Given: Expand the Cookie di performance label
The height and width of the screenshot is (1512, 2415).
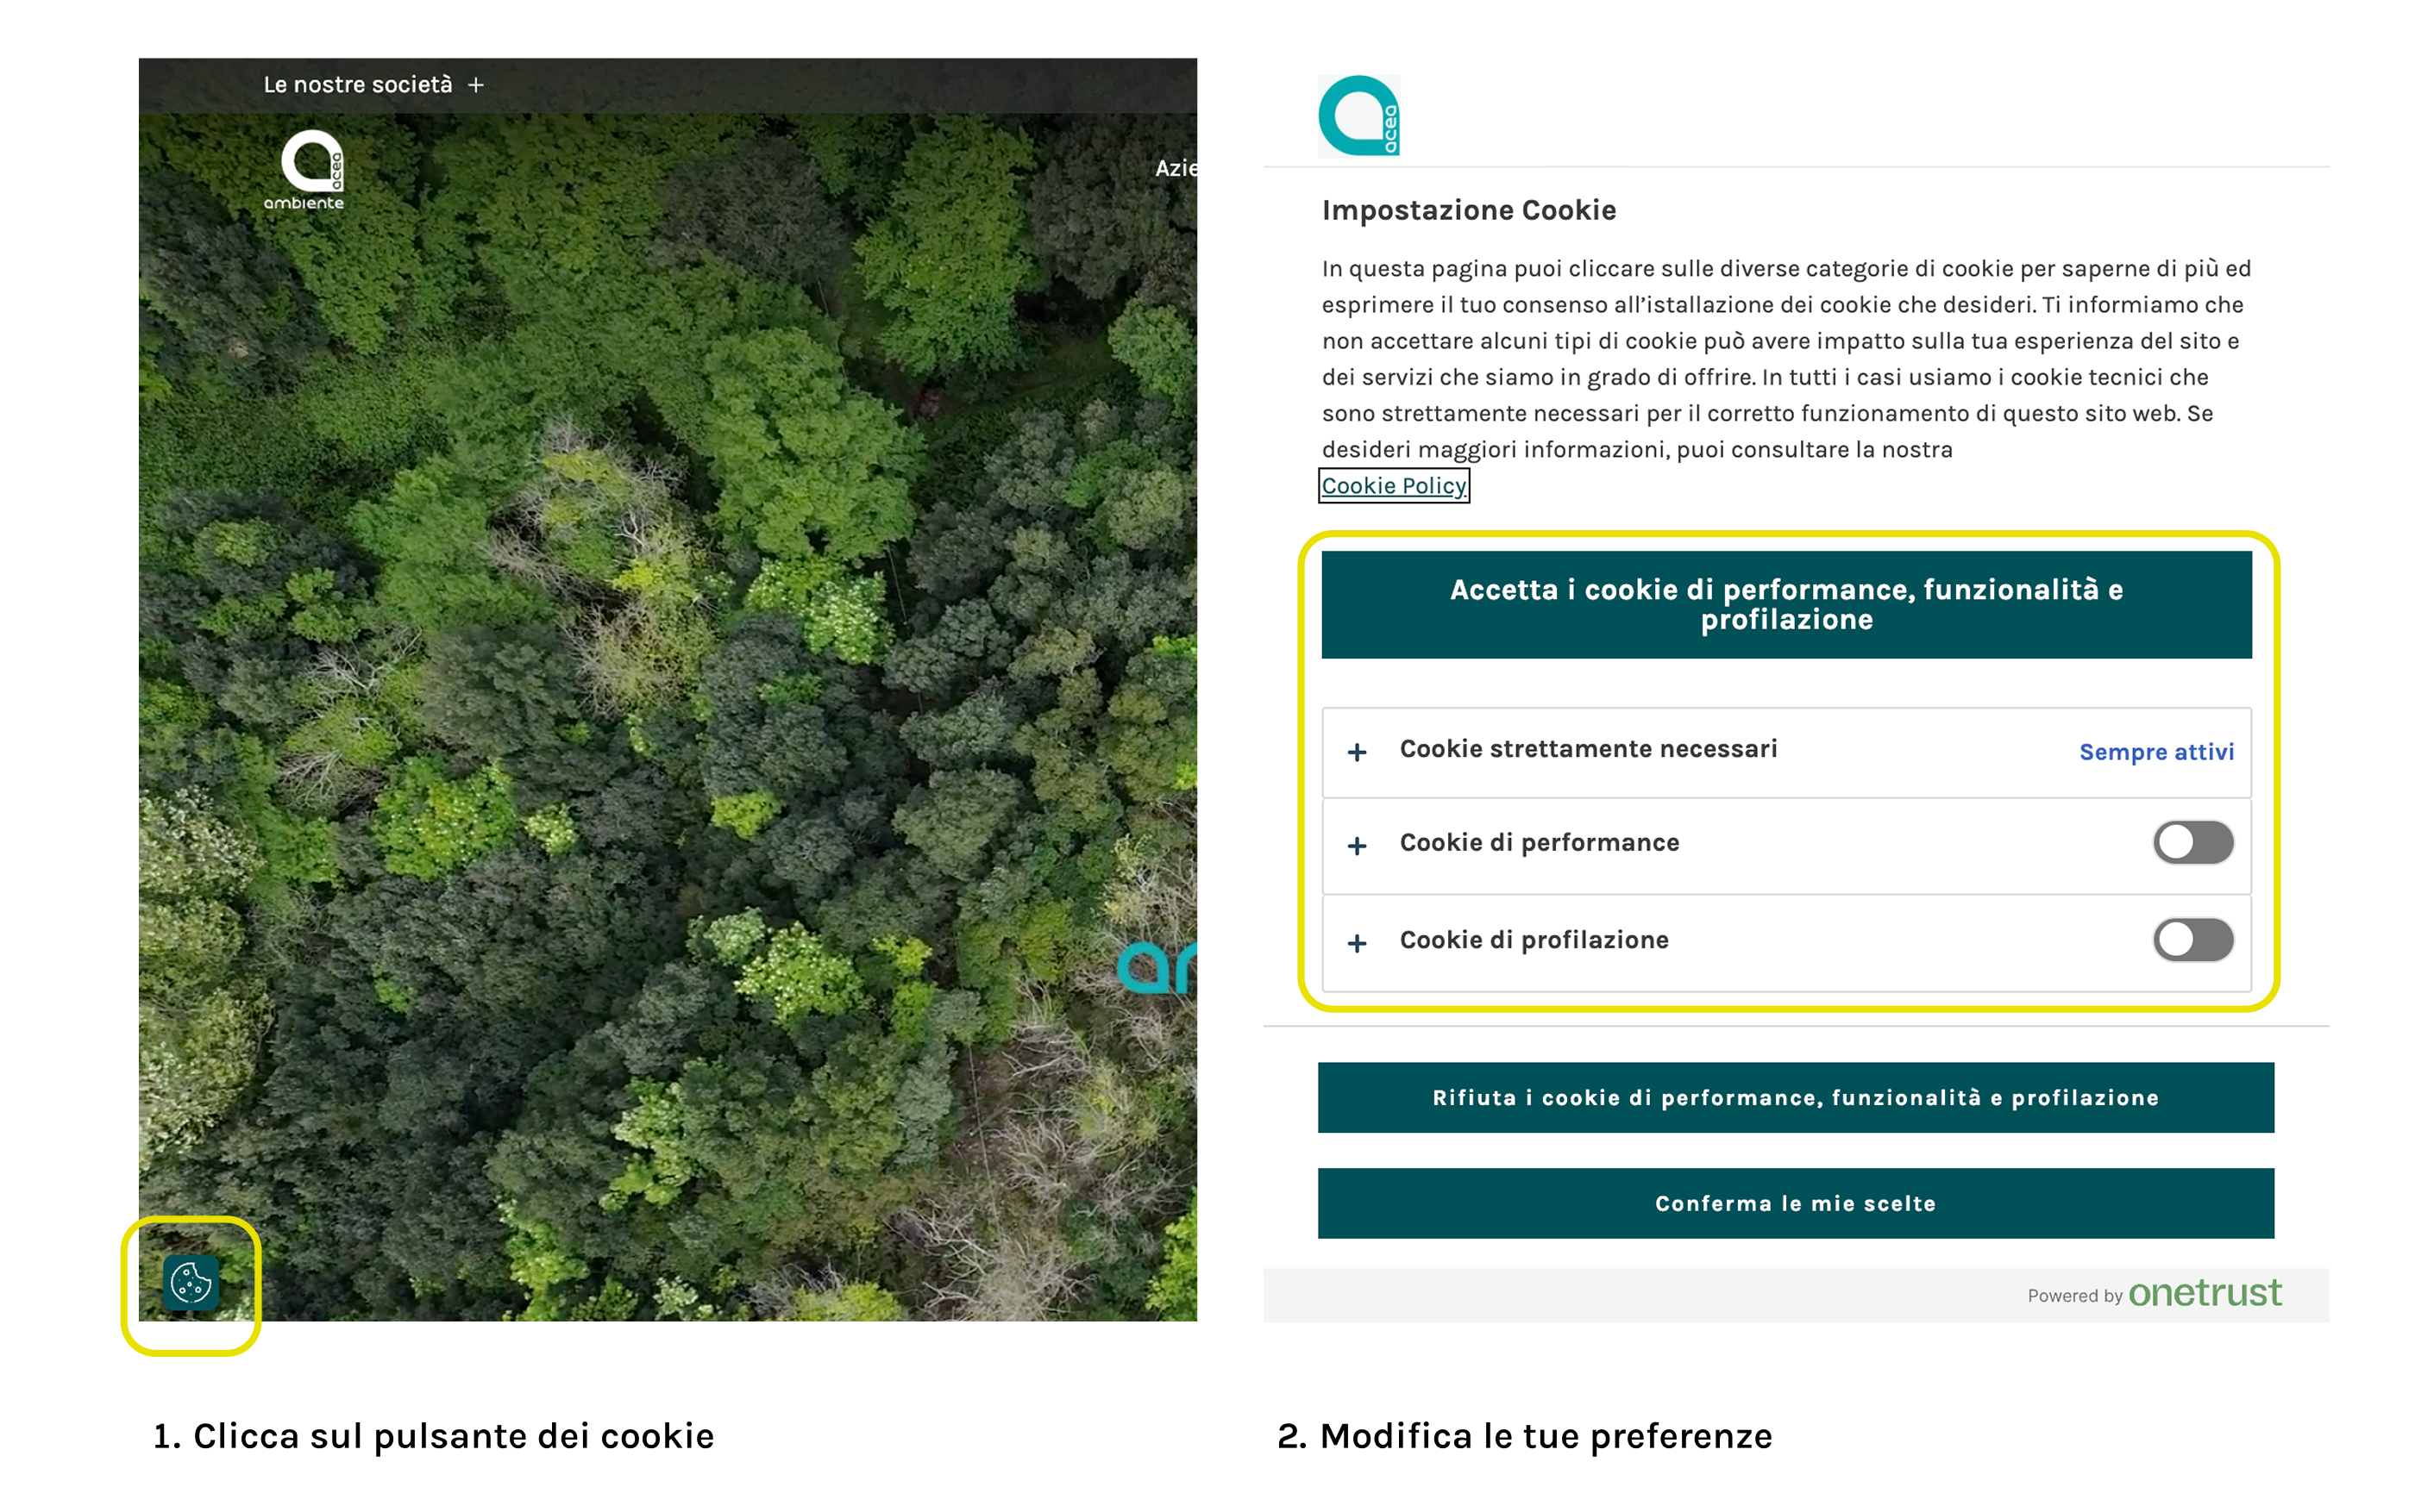Looking at the screenshot, I should (x=1539, y=843).
